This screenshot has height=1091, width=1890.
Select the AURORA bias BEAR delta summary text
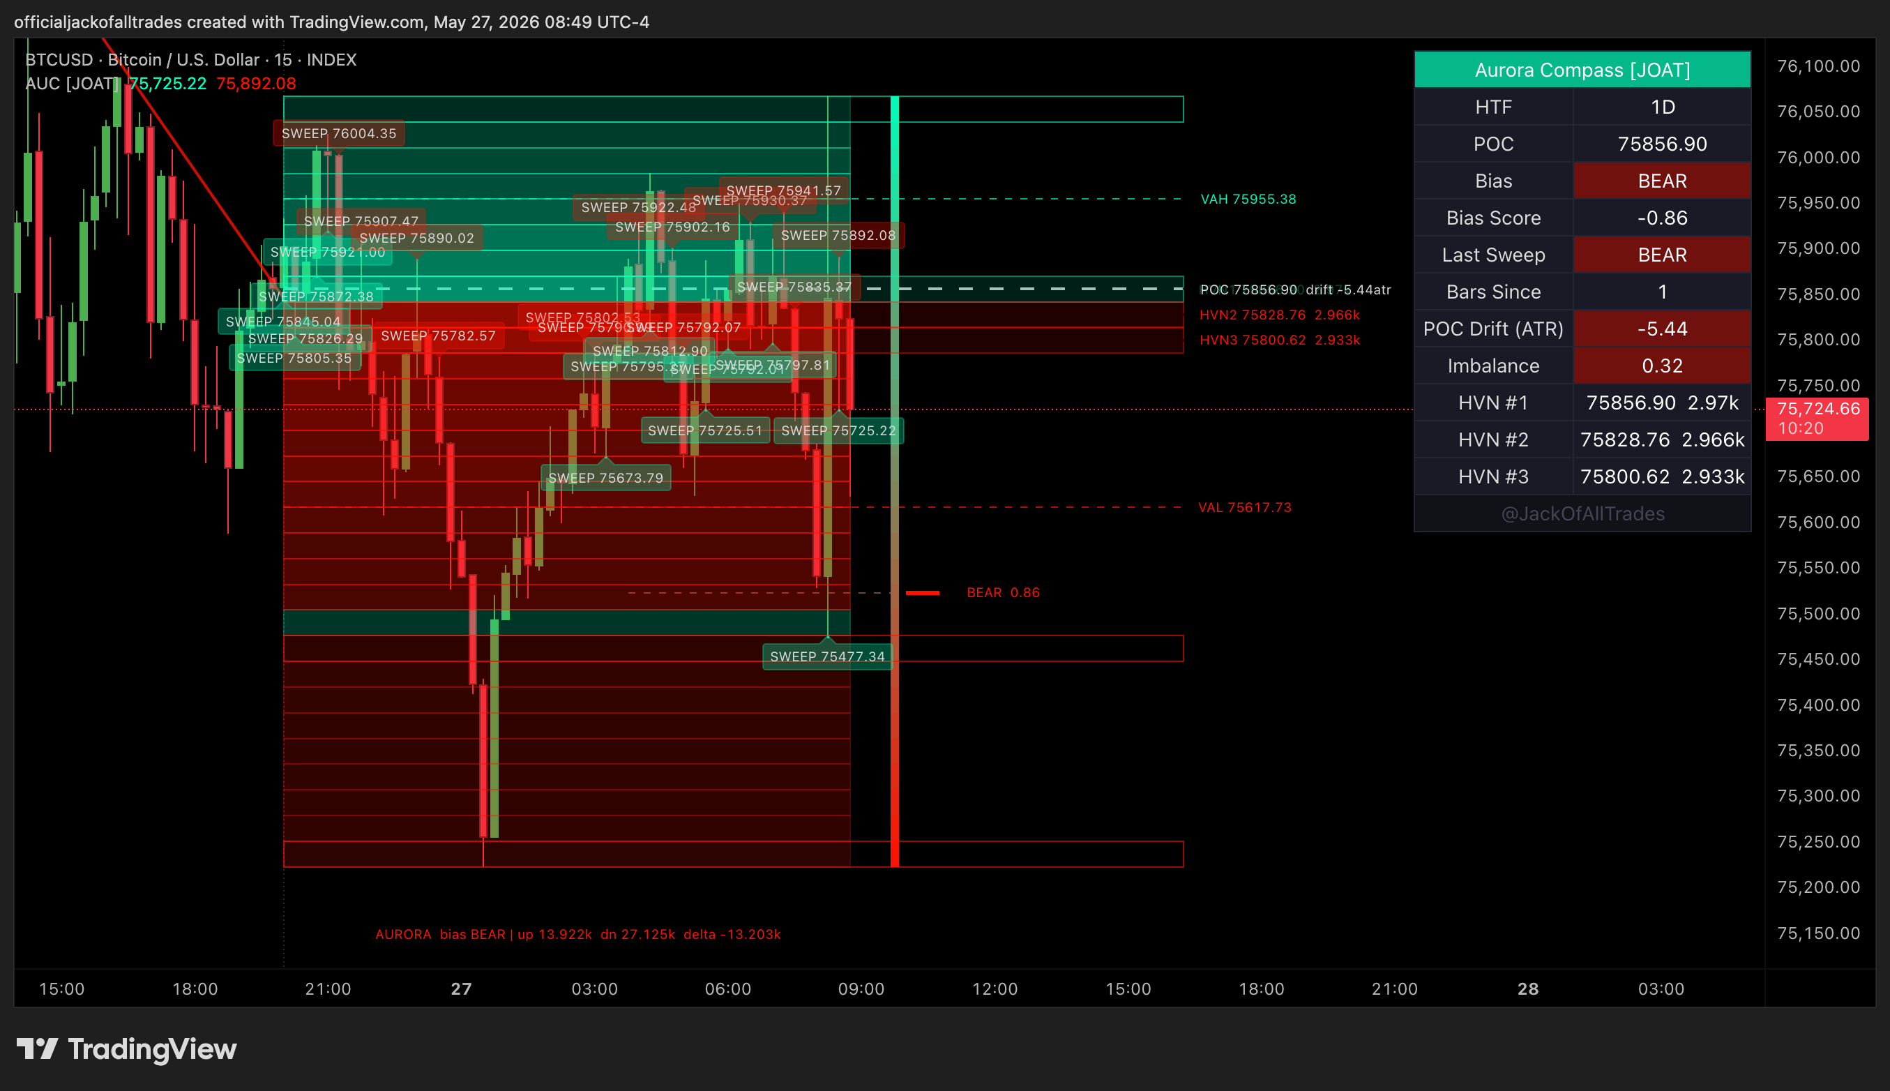coord(577,935)
